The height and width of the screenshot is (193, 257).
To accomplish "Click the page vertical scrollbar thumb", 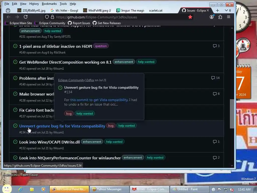I will (232, 114).
